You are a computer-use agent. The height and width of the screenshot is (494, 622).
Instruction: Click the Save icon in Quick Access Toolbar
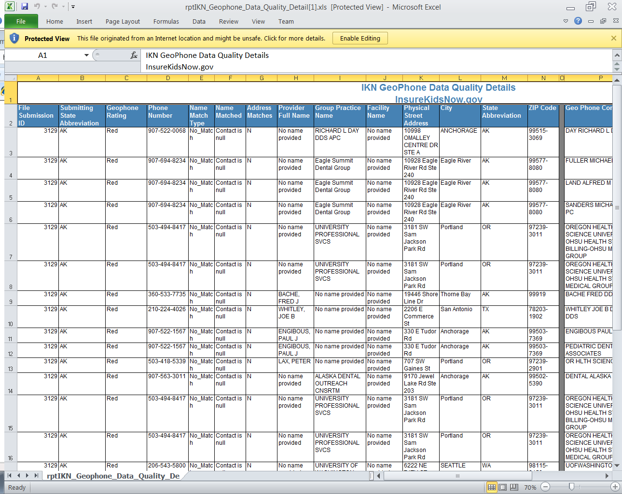(25, 7)
